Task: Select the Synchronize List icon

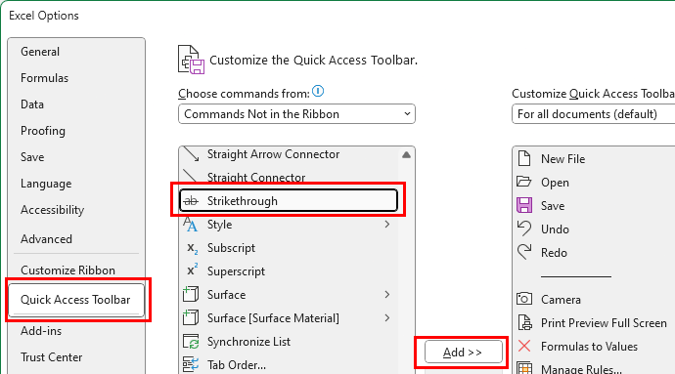Action: (191, 342)
